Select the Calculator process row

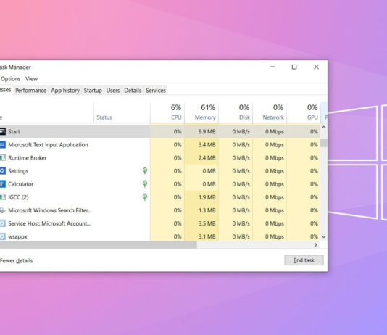(x=159, y=183)
